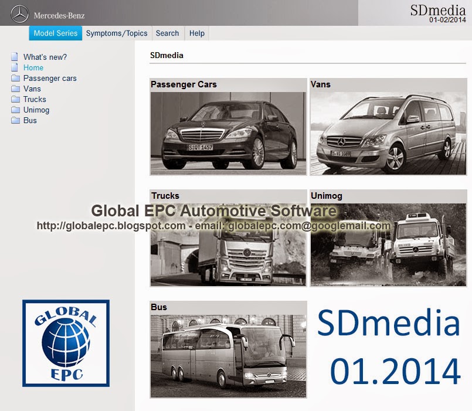Open the folder icon beside Passenger cars

pyautogui.click(x=14, y=78)
